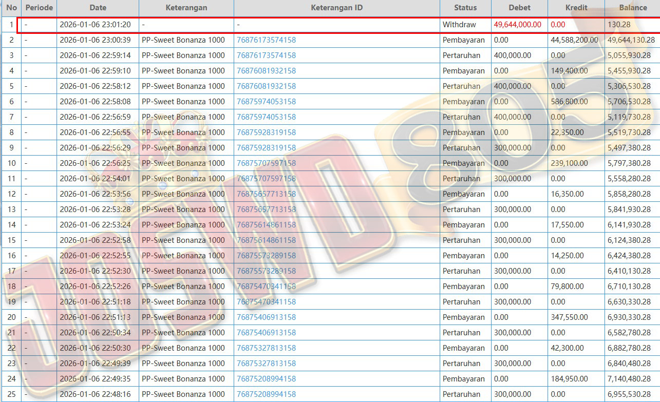Open the ID link in row 24
The width and height of the screenshot is (660, 402).
click(266, 379)
